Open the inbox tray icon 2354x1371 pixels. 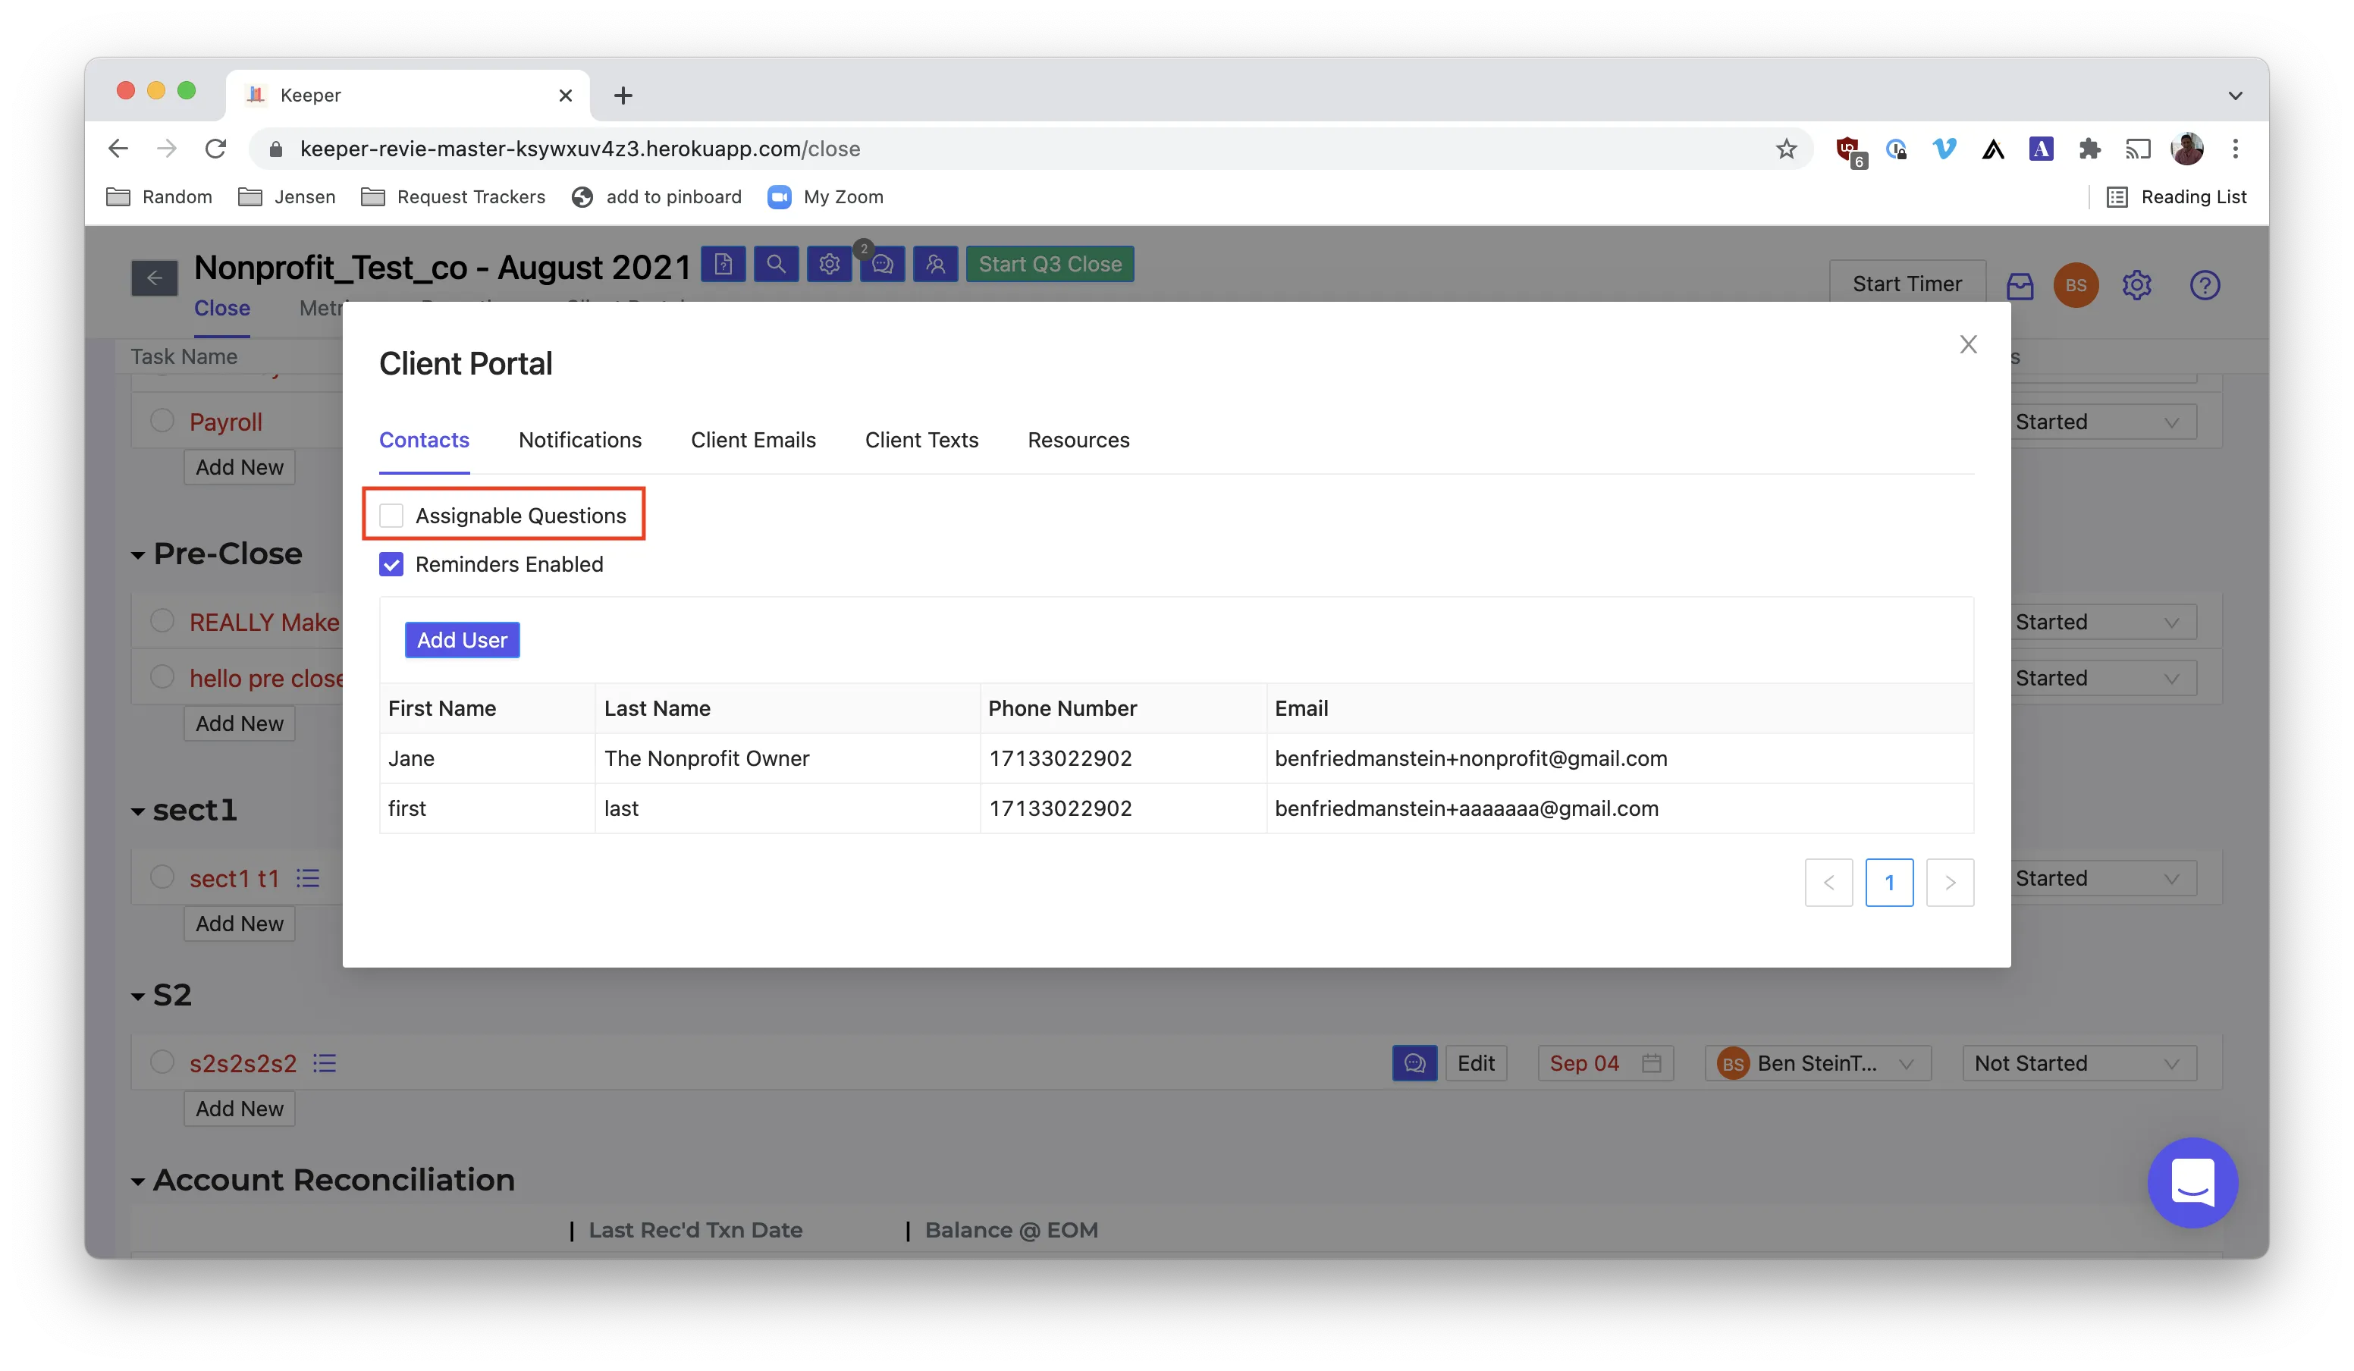click(2020, 286)
